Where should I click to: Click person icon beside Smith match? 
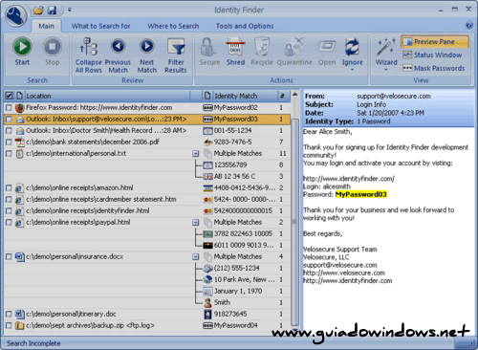click(x=207, y=302)
